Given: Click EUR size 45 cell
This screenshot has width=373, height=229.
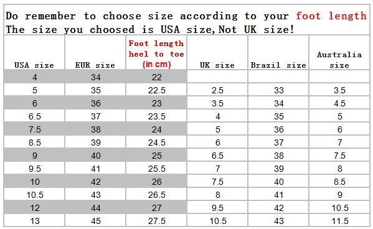Looking at the screenshot, I should pos(96,221).
